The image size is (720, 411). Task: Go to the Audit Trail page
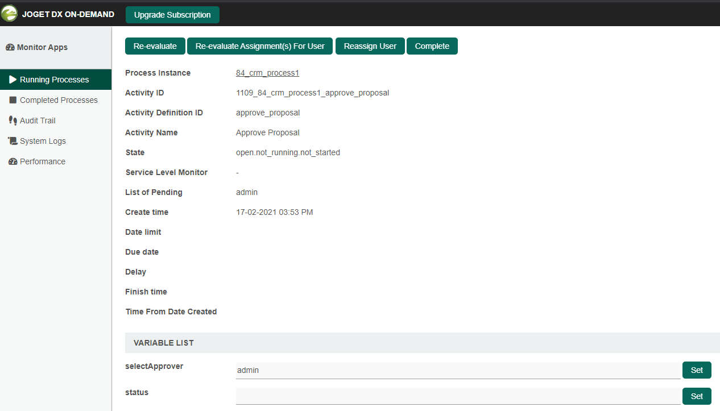click(38, 121)
